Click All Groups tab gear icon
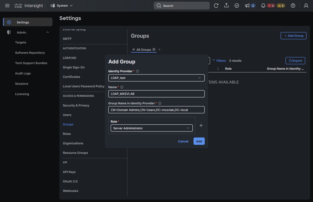313x202 pixels. pos(154,49)
